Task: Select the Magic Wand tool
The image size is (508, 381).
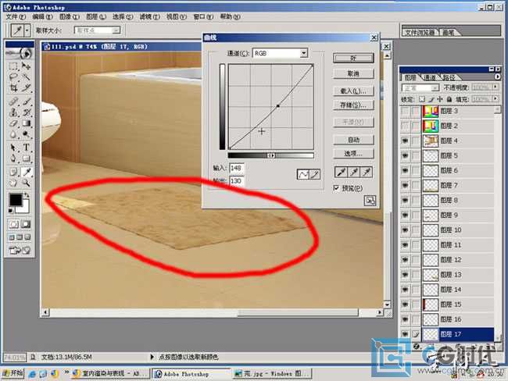Action: pos(26,77)
